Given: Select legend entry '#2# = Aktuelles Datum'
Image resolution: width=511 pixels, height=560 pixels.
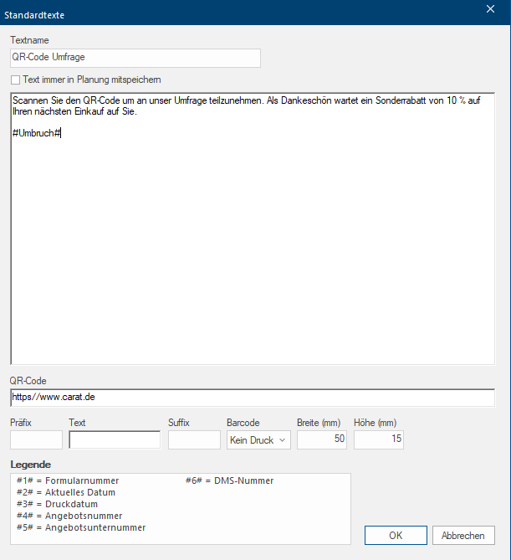Looking at the screenshot, I should (68, 492).
